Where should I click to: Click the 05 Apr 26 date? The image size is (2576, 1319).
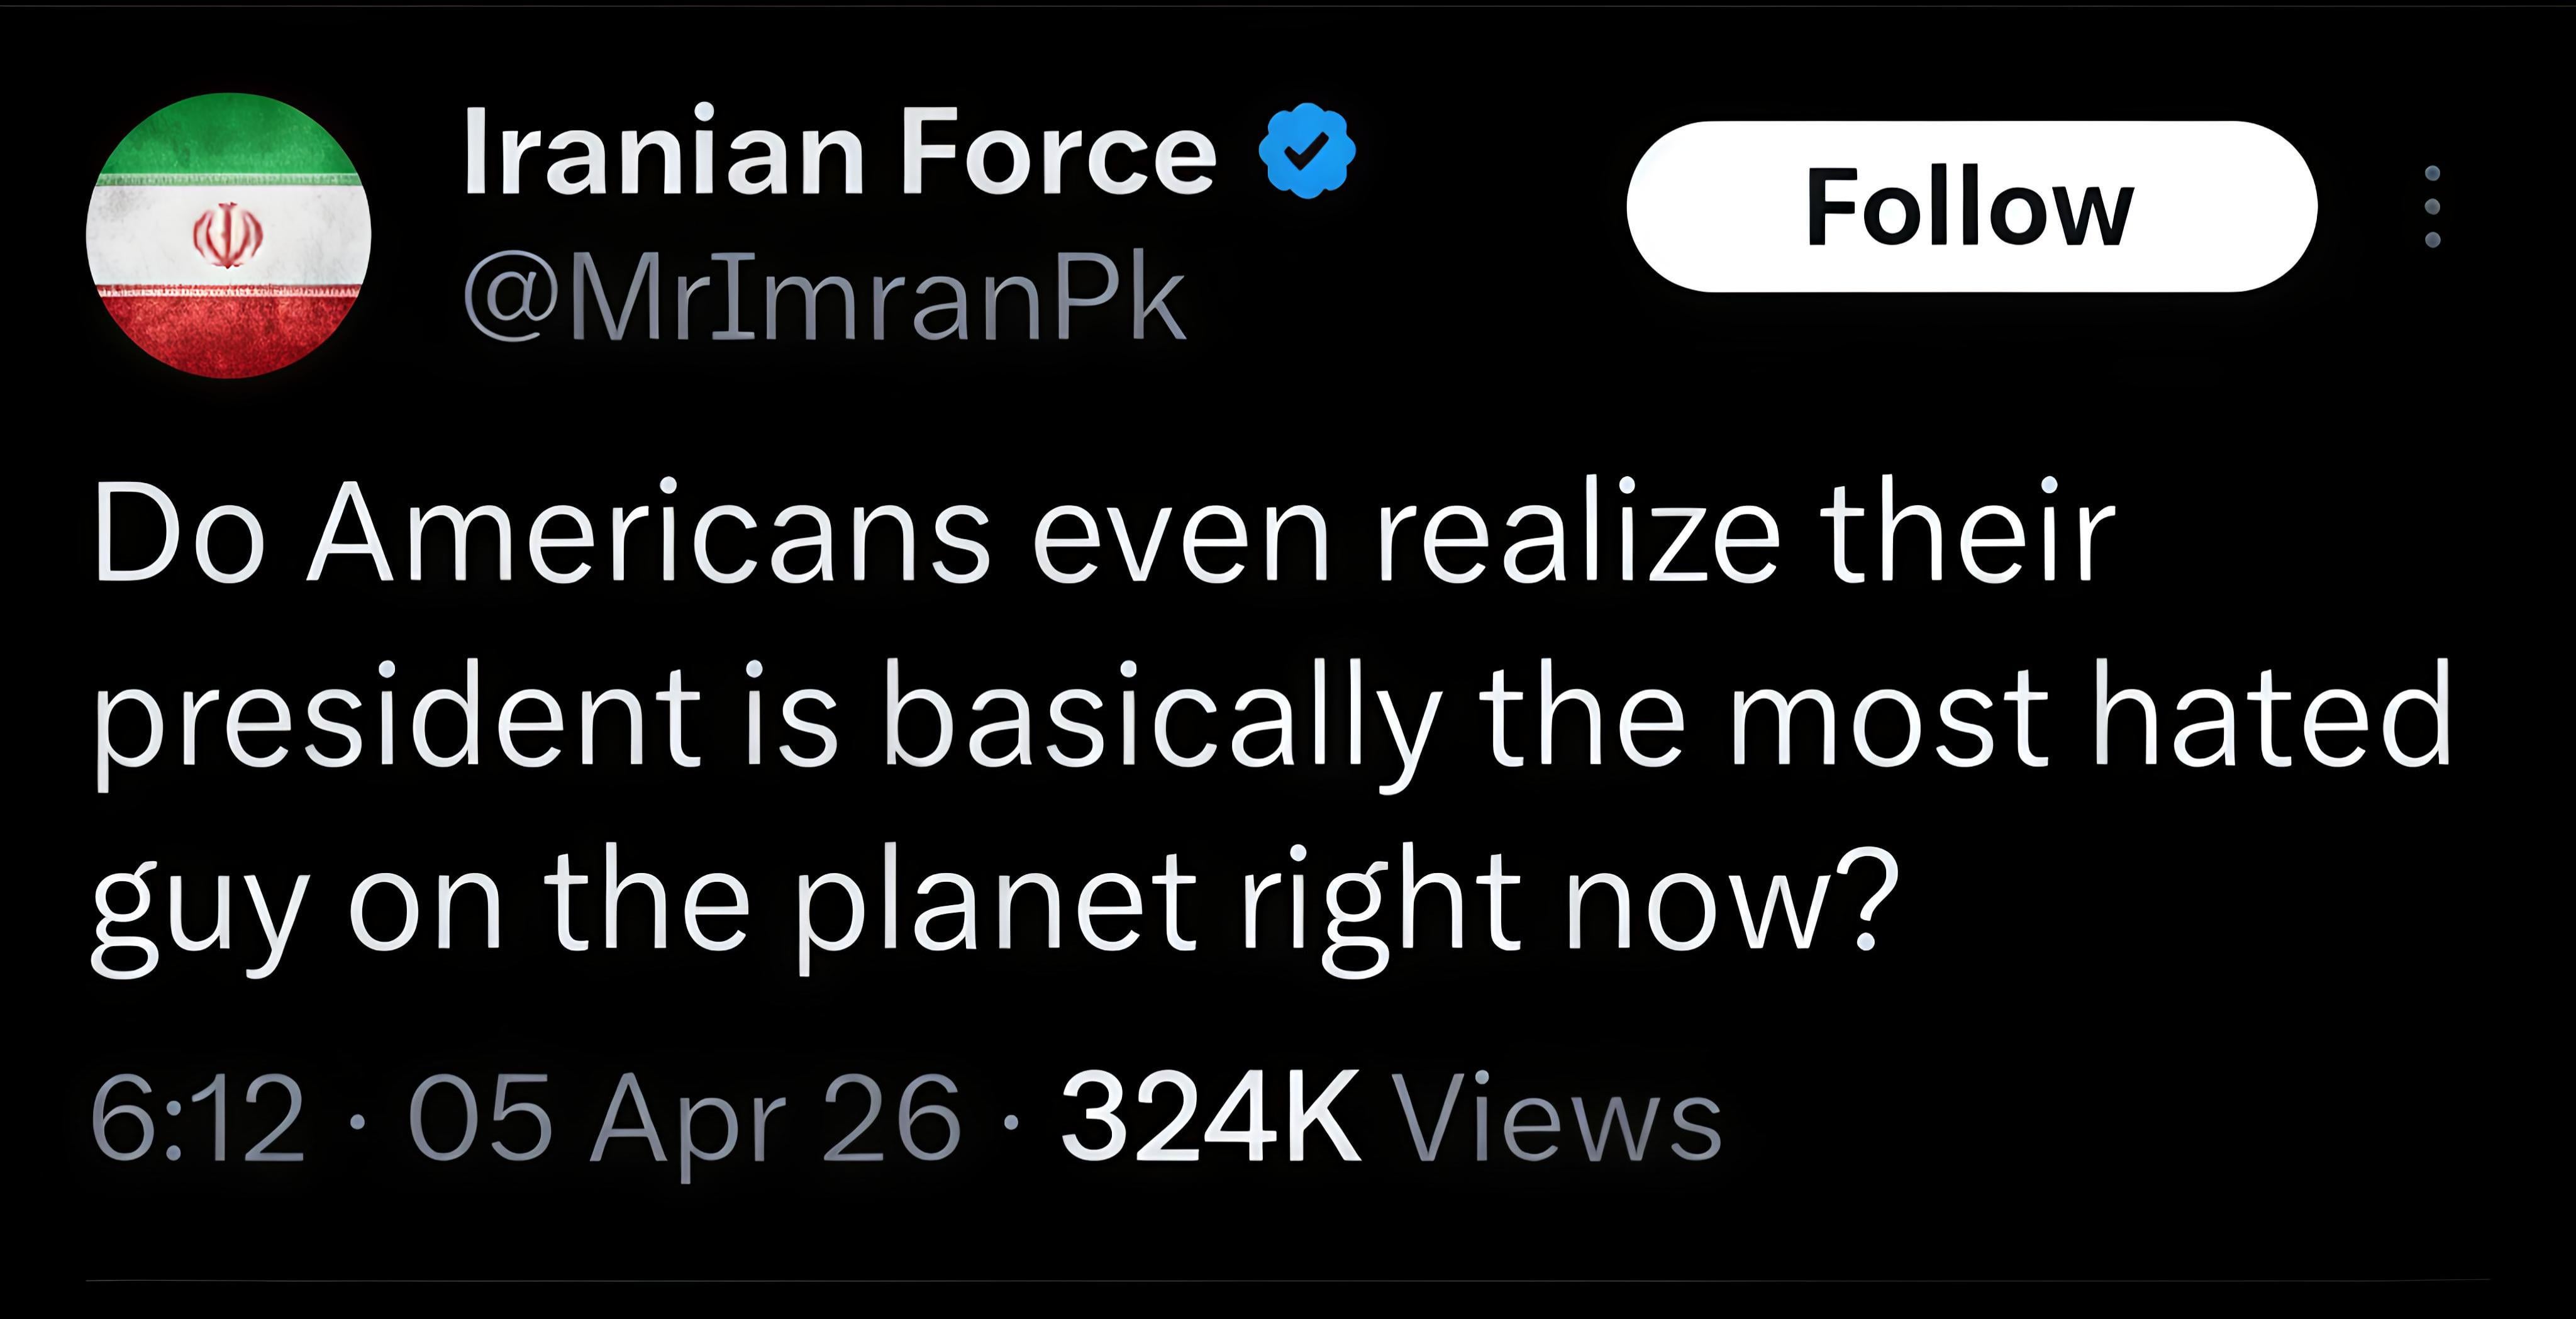(x=684, y=1117)
